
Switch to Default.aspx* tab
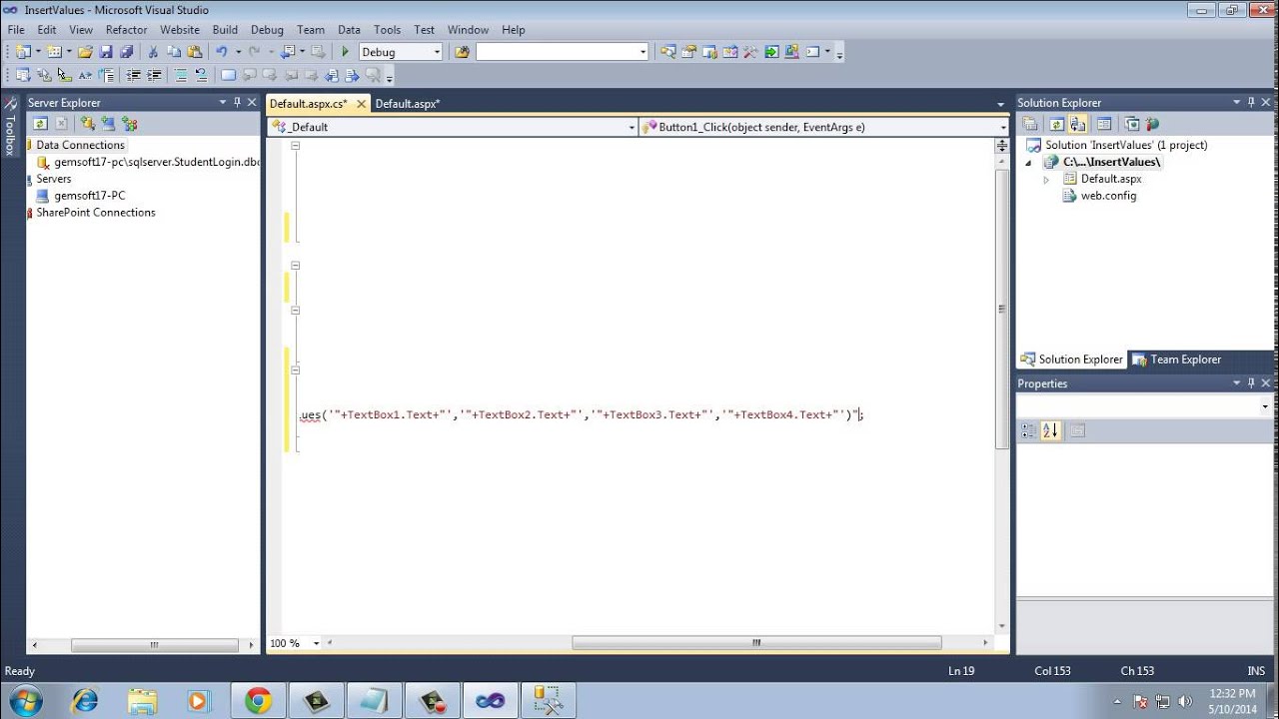pyautogui.click(x=408, y=104)
